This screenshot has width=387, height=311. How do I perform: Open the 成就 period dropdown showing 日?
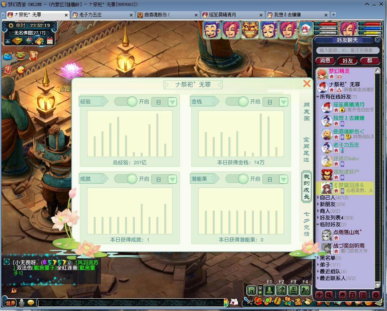point(164,179)
